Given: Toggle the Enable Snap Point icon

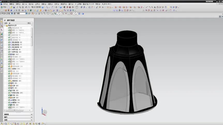Looking at the screenshot, I should pos(53,14).
